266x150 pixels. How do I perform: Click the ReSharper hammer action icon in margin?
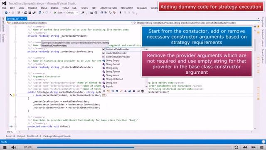click(11, 95)
